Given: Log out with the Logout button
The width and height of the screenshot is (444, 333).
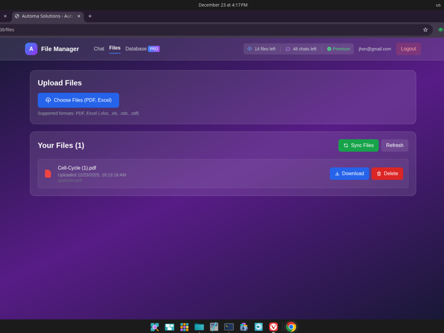Looking at the screenshot, I should 408,49.
